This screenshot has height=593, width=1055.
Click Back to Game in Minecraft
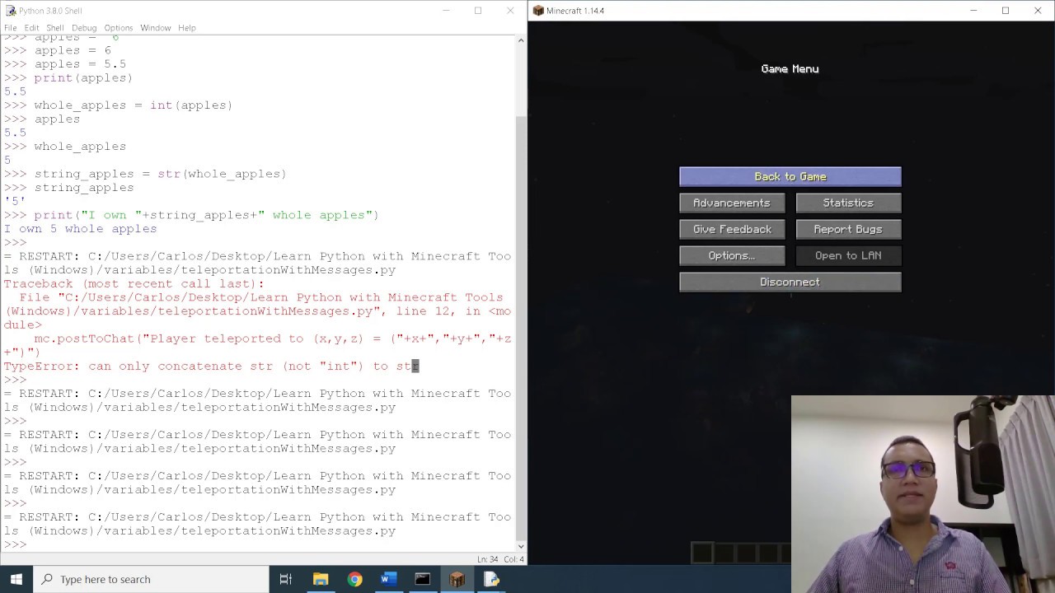(x=790, y=176)
